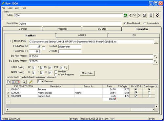Select the HazMats sub-tab
This screenshot has height=121, width=164.
point(31,36)
